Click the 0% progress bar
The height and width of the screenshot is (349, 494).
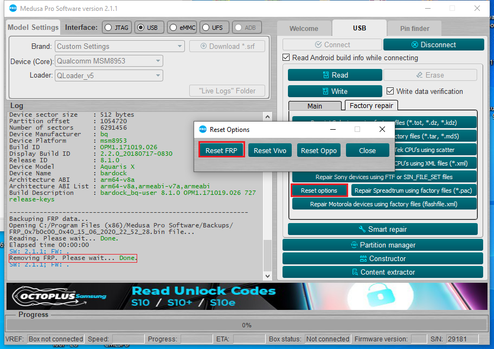(247, 325)
